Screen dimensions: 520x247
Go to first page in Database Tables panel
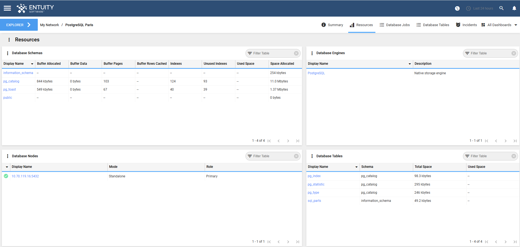coord(487,242)
